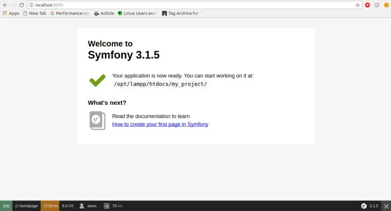Open How to create your first page link
This screenshot has height=211, width=391.
tap(160, 124)
